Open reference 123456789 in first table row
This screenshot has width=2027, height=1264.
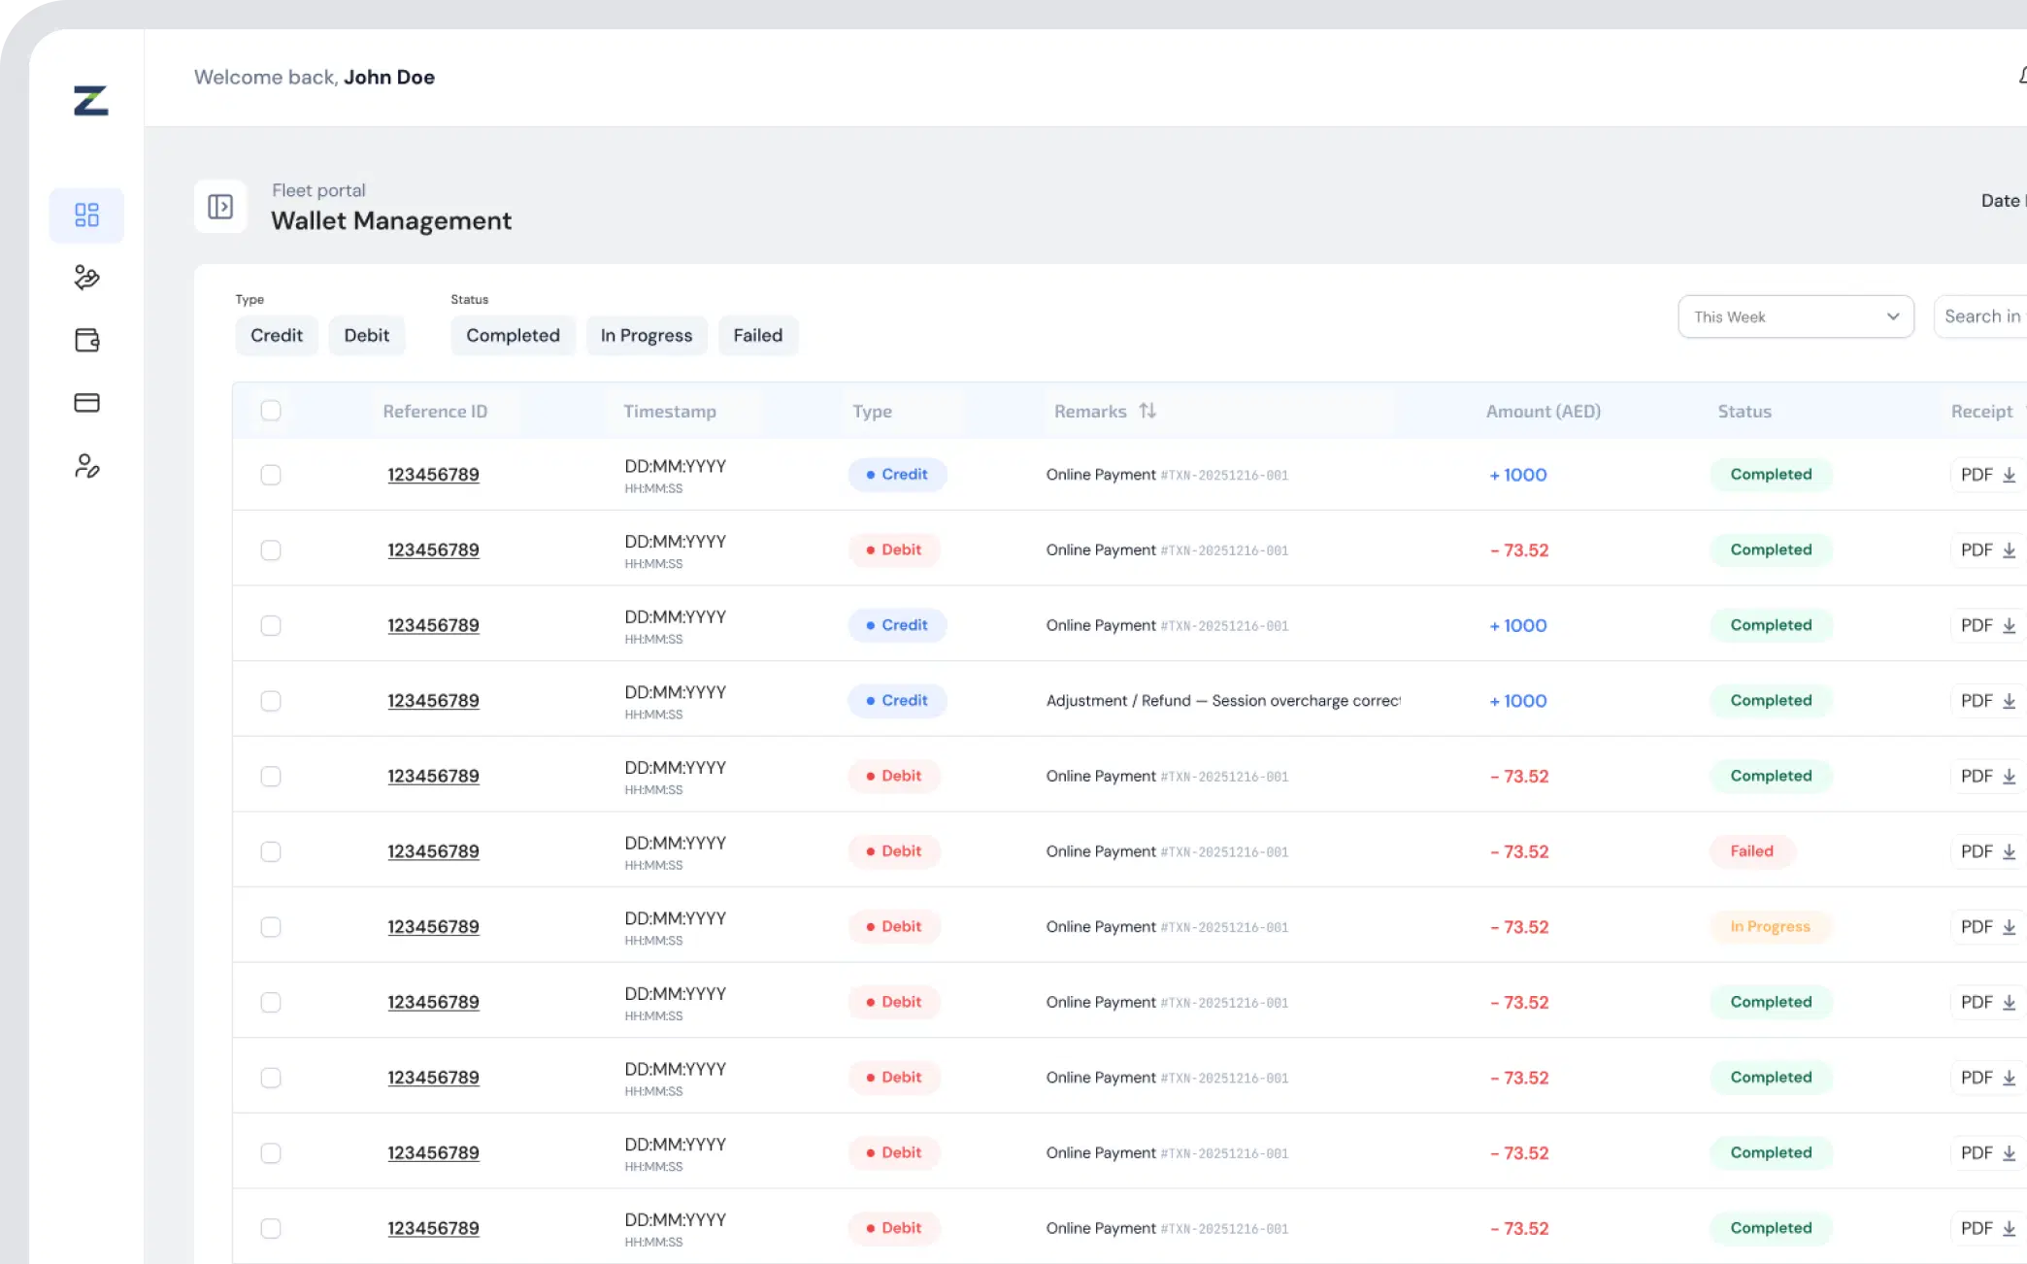(434, 475)
